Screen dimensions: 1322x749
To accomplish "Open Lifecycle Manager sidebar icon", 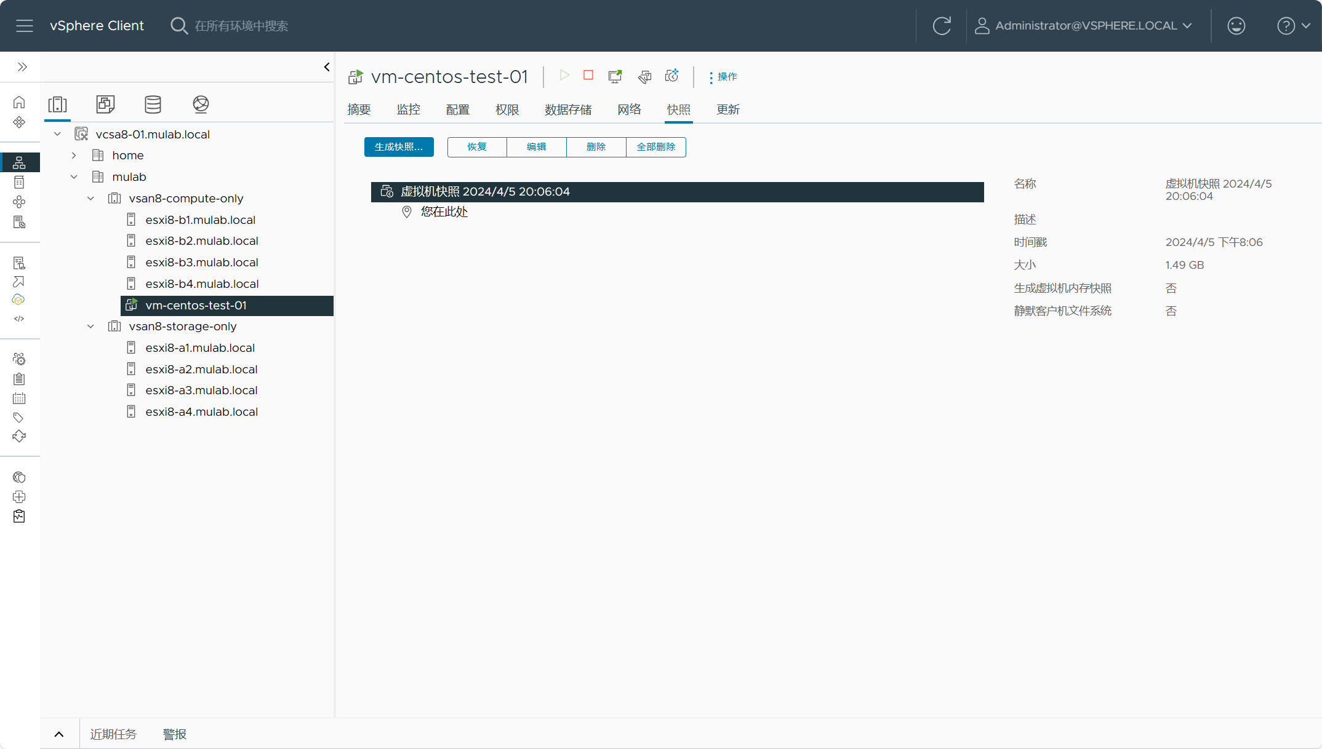I will [19, 437].
